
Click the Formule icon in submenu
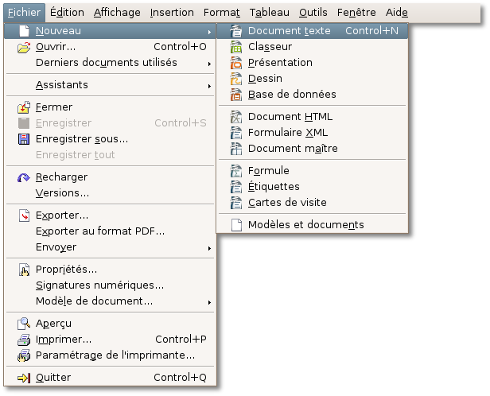[236, 171]
